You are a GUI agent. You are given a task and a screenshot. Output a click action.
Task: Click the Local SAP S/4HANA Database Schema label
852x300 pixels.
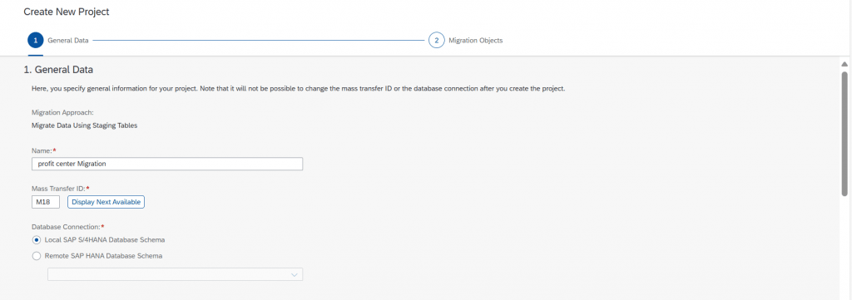coord(105,239)
